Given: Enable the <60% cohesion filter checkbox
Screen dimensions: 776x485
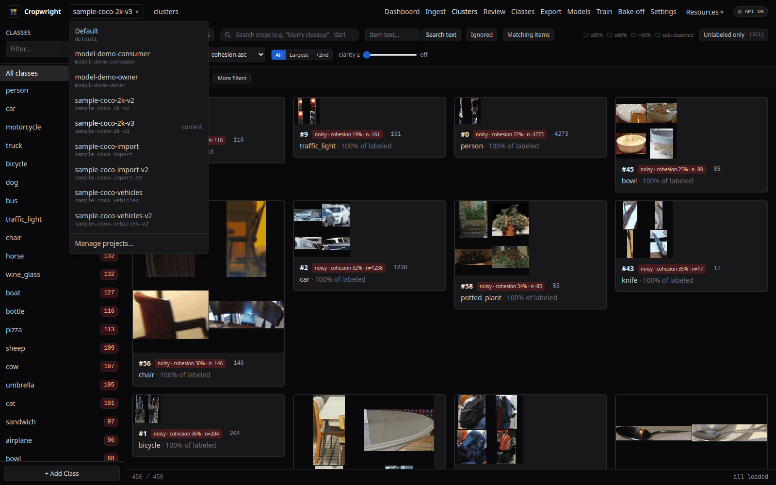Looking at the screenshot, I should [633, 35].
